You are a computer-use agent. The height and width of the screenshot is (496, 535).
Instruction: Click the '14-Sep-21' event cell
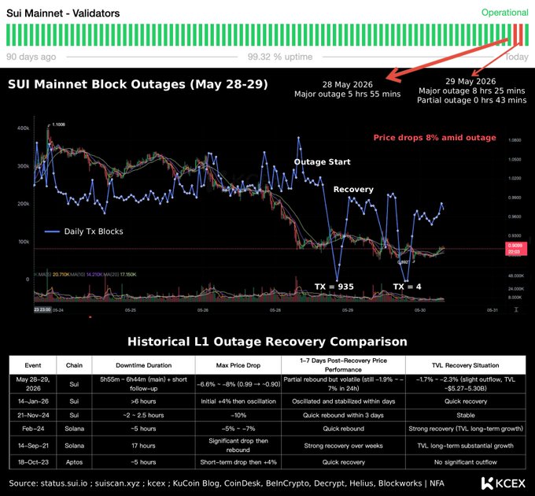point(33,446)
